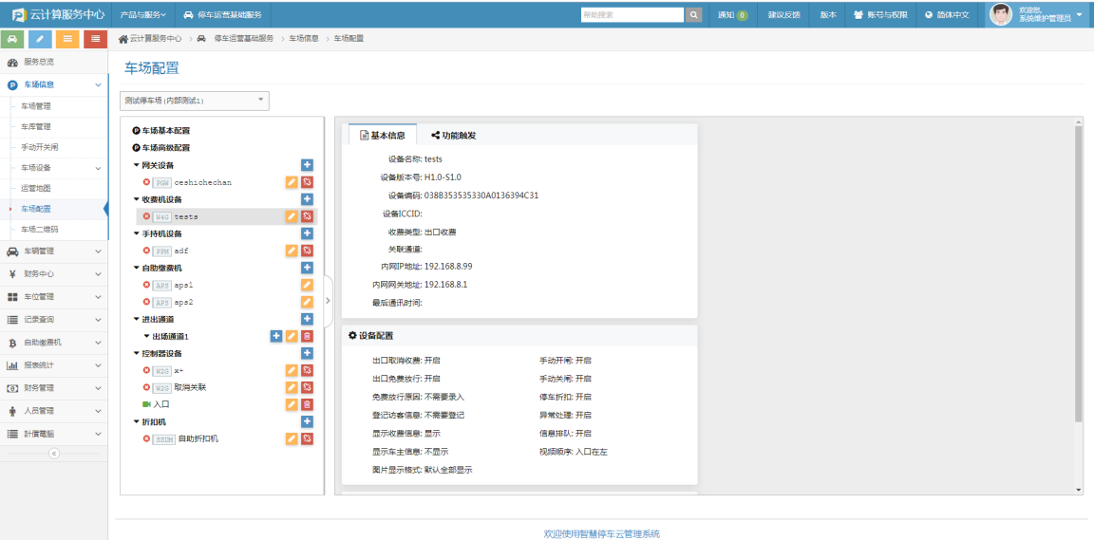Collapse the 控制器设备 tree node
Screen dimensions: 1094x540
(136, 353)
